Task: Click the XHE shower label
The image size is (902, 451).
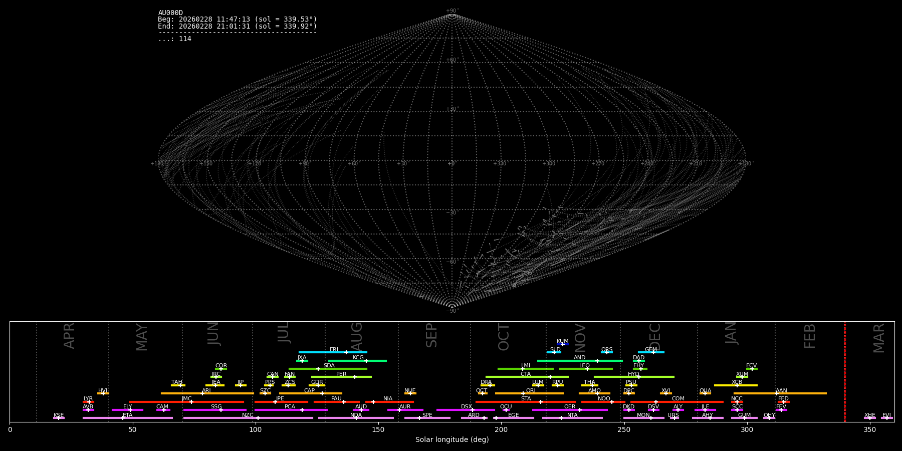Action: 870,415
